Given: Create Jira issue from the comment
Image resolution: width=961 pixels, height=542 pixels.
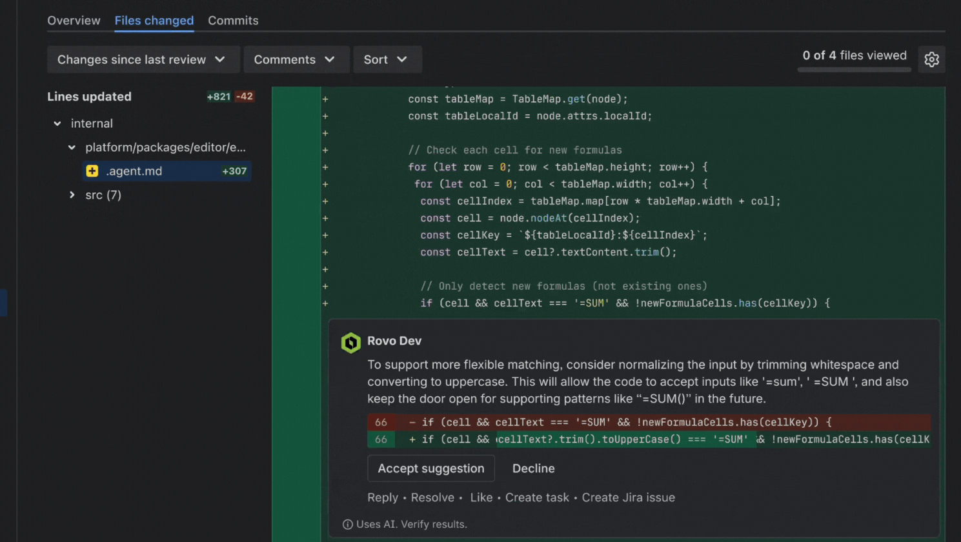Looking at the screenshot, I should click(628, 497).
